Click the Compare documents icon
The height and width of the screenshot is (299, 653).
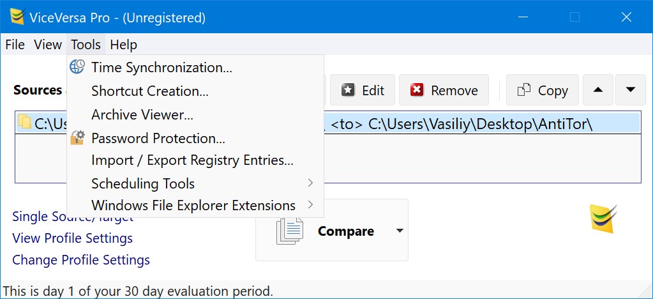click(x=290, y=231)
